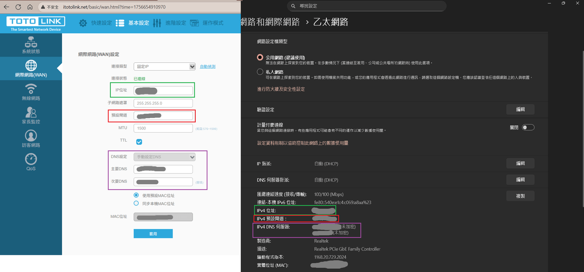
Task: Switch to the 進階設定 tab
Action: [170, 23]
